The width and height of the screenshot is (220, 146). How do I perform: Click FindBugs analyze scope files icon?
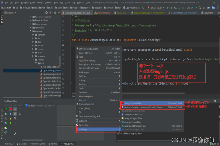point(6,132)
